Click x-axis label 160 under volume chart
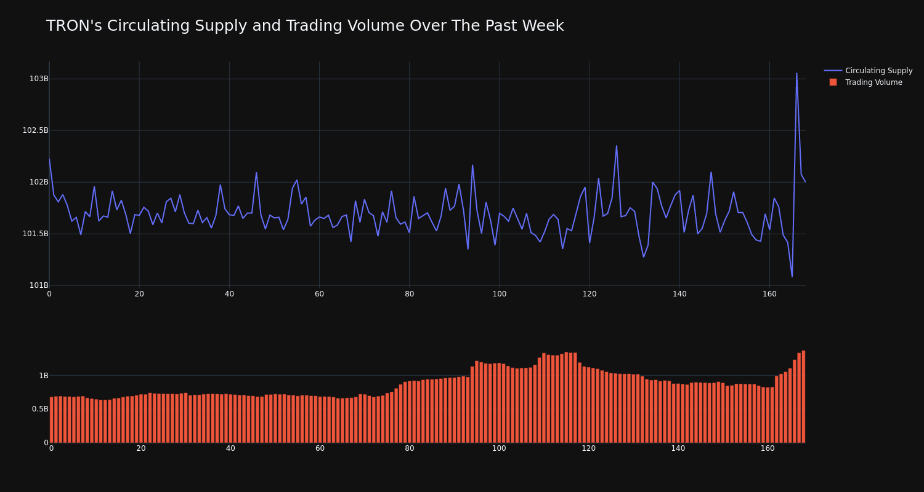The width and height of the screenshot is (924, 492). point(768,448)
